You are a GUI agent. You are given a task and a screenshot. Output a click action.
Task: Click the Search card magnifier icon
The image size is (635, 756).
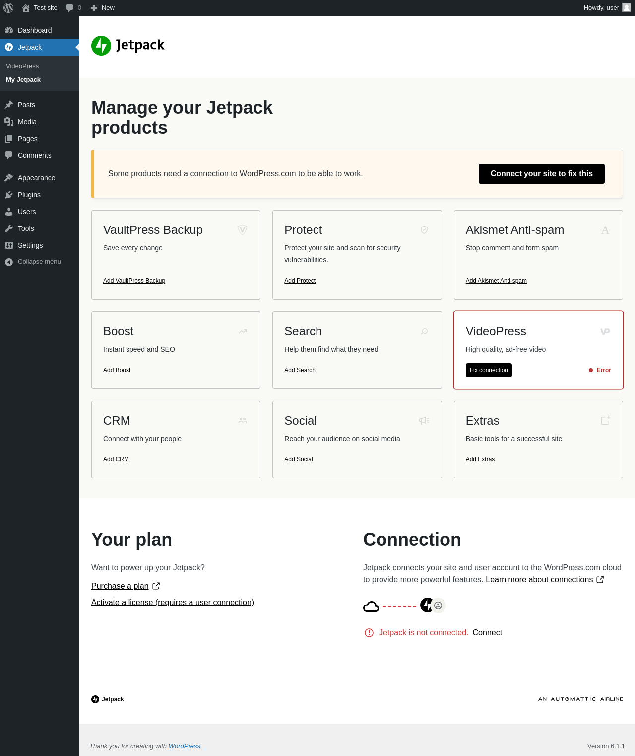(424, 331)
